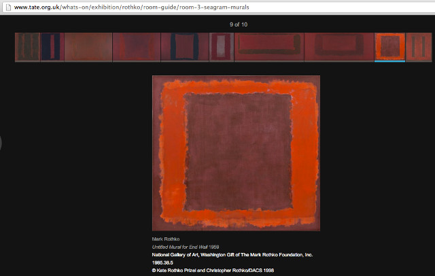Screen dimensions: 435x276
Task: Select the second thumbnail with dark navy frame
Action: (52, 47)
